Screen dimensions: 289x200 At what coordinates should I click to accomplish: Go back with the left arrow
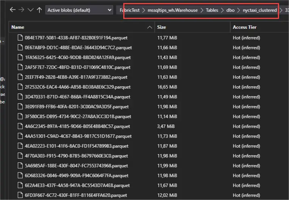point(12,10)
